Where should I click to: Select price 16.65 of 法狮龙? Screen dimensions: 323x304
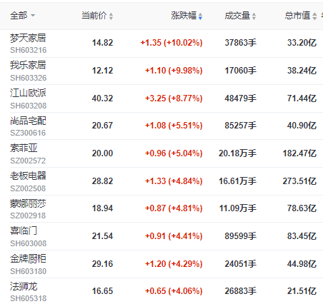(102, 291)
